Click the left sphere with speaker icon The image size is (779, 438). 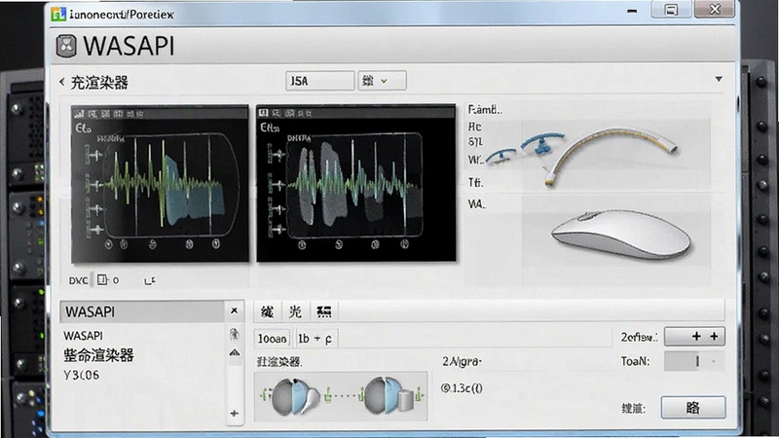click(296, 396)
